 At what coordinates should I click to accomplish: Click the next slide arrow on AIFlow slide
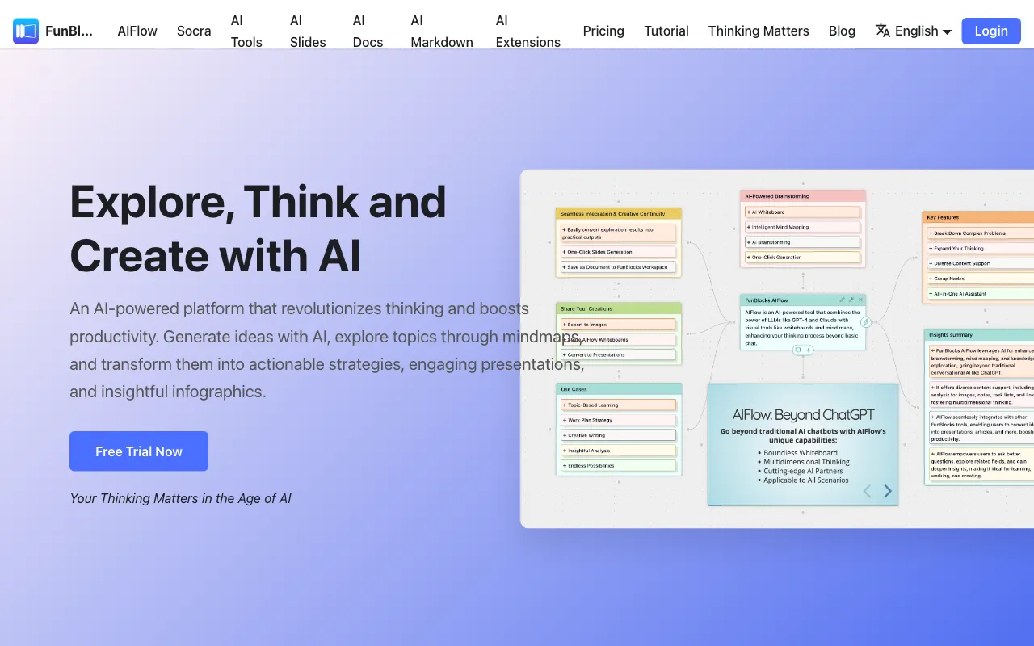click(888, 490)
